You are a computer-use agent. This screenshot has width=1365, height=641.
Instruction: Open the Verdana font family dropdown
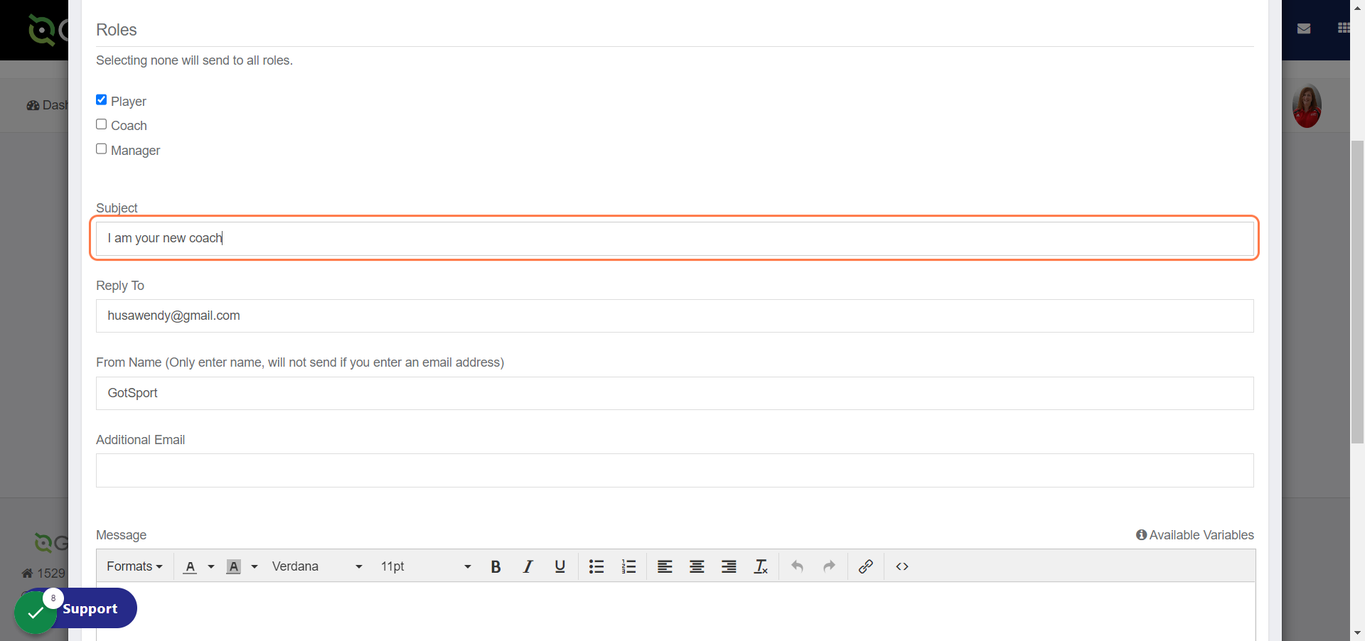(x=317, y=566)
